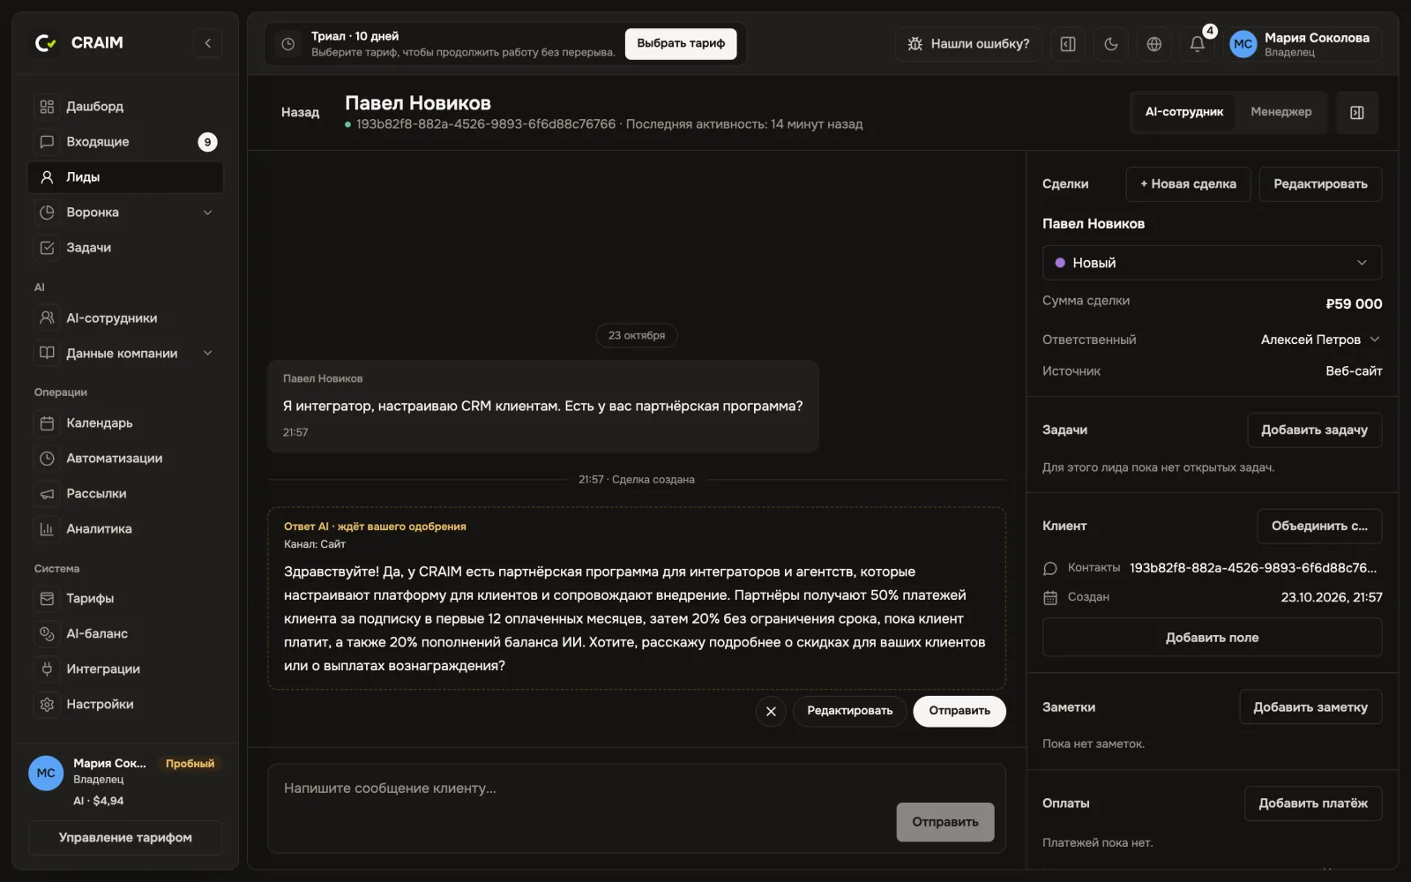
Task: Open Календарь in sidebar
Action: pos(125,423)
